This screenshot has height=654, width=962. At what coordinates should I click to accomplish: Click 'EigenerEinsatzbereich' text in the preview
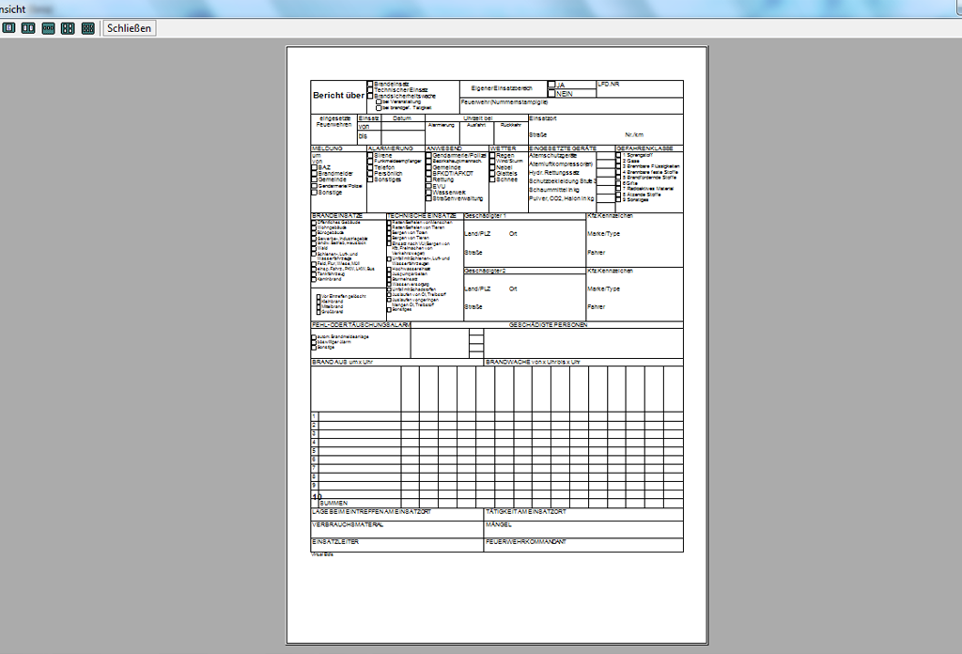(502, 88)
